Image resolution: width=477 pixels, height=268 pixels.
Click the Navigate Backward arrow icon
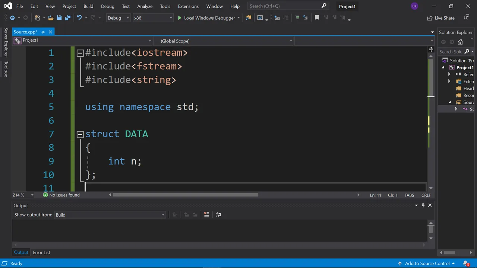pos(12,18)
